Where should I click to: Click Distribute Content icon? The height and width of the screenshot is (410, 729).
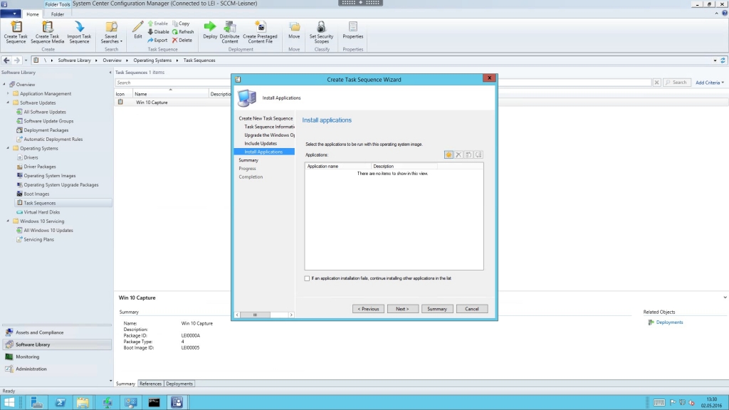[x=230, y=32]
